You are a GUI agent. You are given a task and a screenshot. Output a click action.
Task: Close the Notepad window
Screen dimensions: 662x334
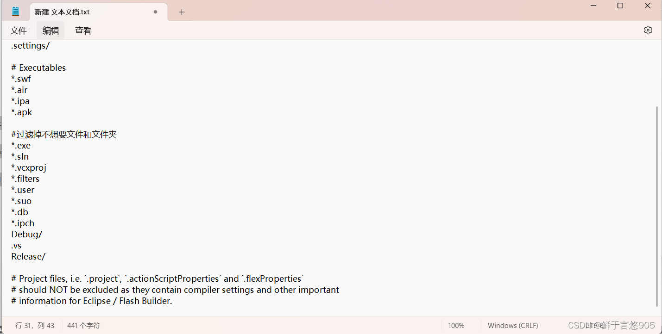[648, 6]
